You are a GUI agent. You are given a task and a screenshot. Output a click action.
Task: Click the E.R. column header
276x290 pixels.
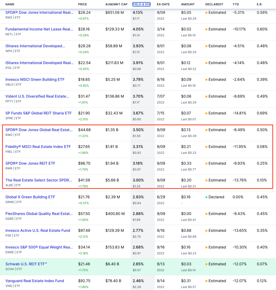click(x=259, y=4)
